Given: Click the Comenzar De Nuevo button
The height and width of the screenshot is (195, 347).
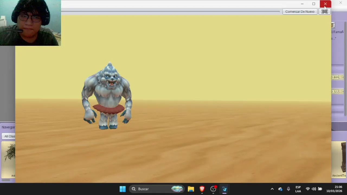Looking at the screenshot, I should 300,12.
